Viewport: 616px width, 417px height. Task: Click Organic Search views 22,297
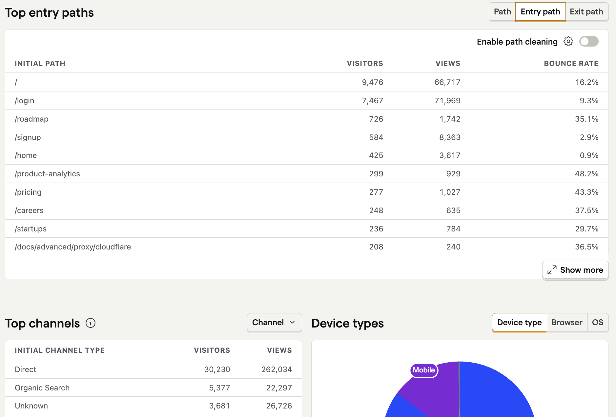[279, 388]
